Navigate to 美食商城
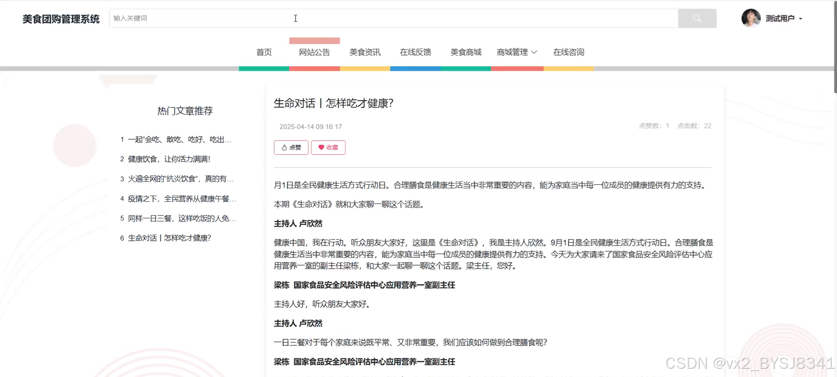This screenshot has width=837, height=377. pyautogui.click(x=466, y=52)
